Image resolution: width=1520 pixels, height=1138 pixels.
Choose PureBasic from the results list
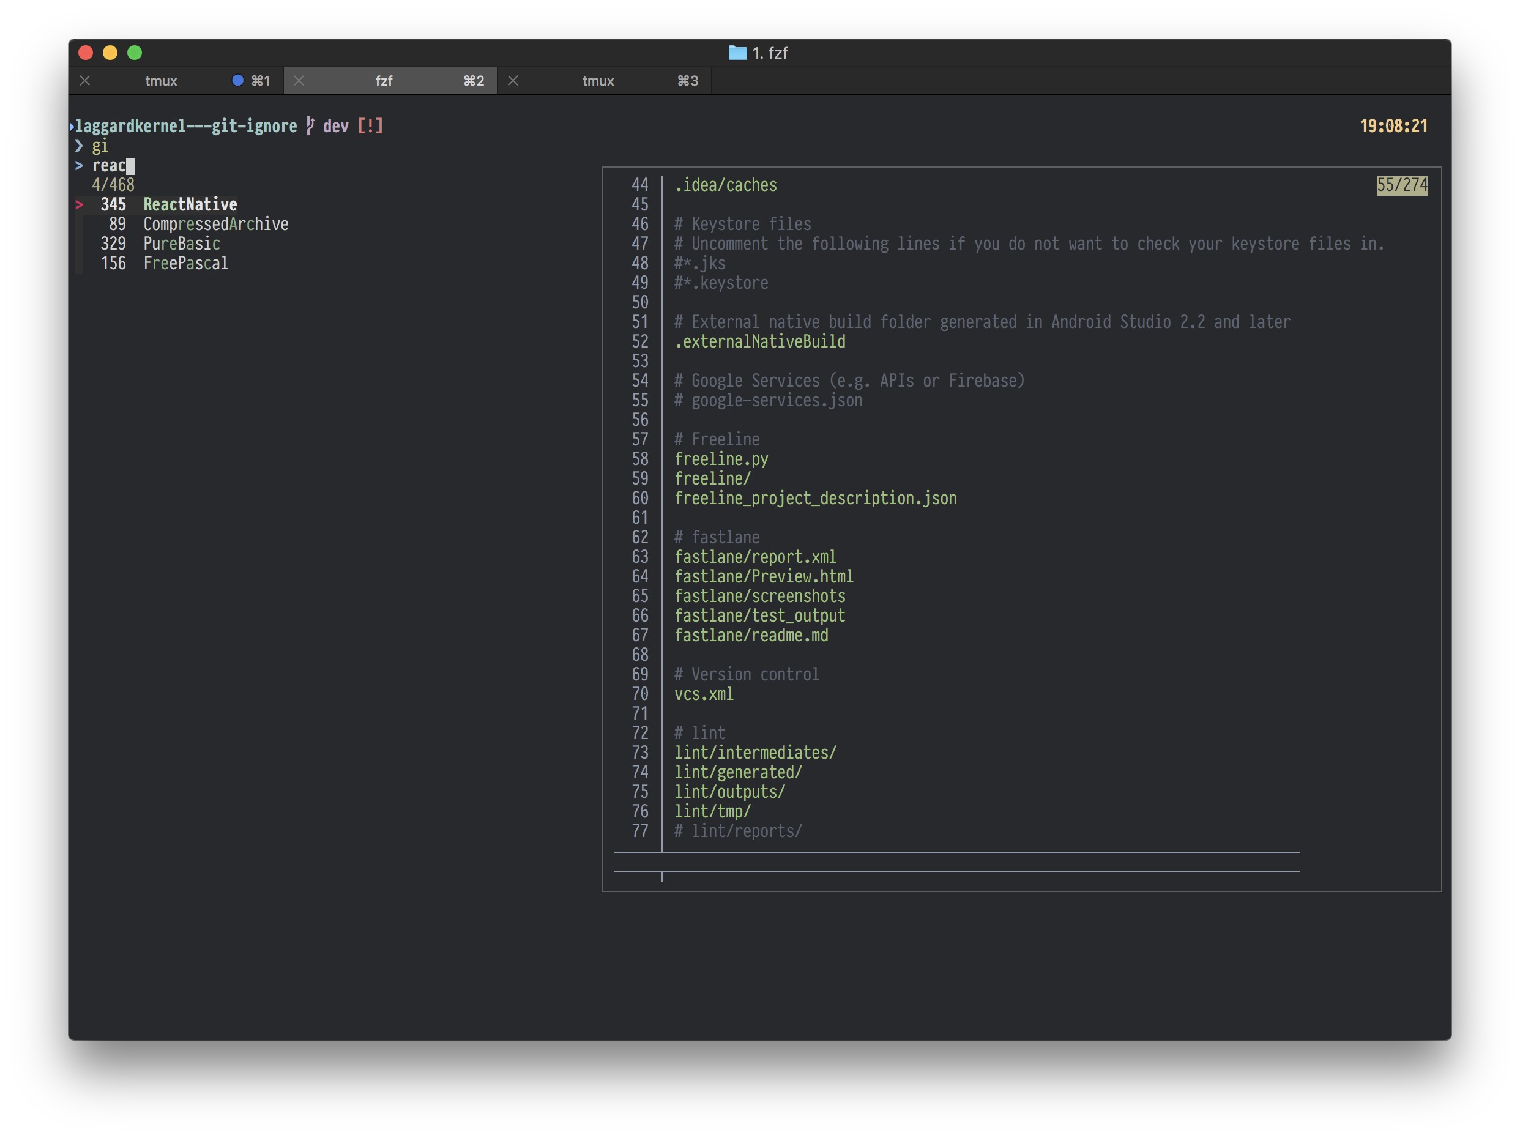pos(181,244)
